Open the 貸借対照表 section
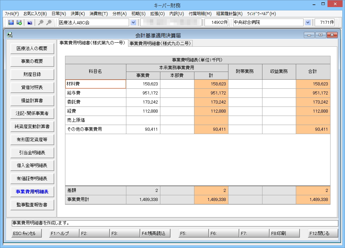The image size is (345, 248). pyautogui.click(x=32, y=87)
